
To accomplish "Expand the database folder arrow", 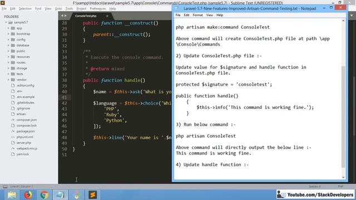I will tap(8, 46).
